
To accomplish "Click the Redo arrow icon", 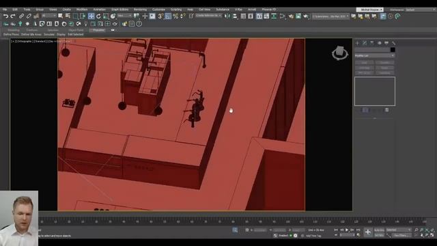I will [x=13, y=16].
